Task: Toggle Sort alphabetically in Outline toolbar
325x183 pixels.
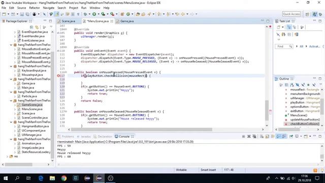Action: 292,85
